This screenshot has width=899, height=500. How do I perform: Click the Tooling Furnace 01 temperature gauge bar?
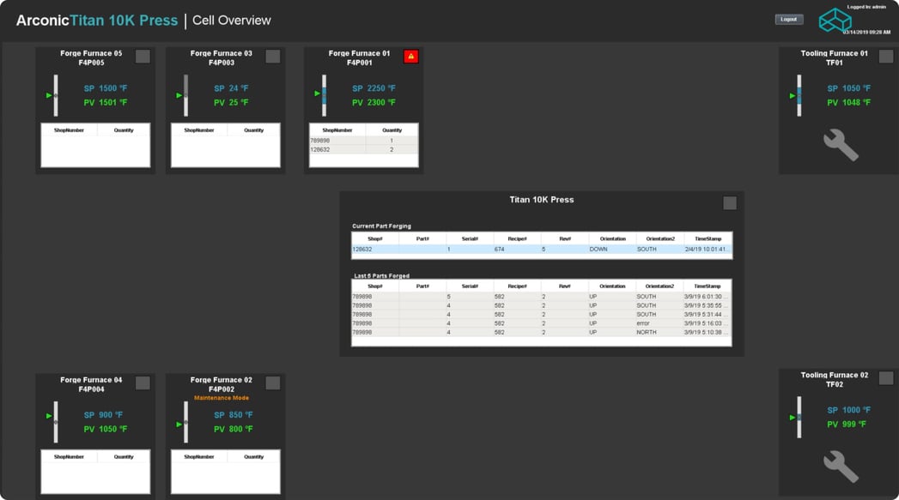tap(799, 96)
